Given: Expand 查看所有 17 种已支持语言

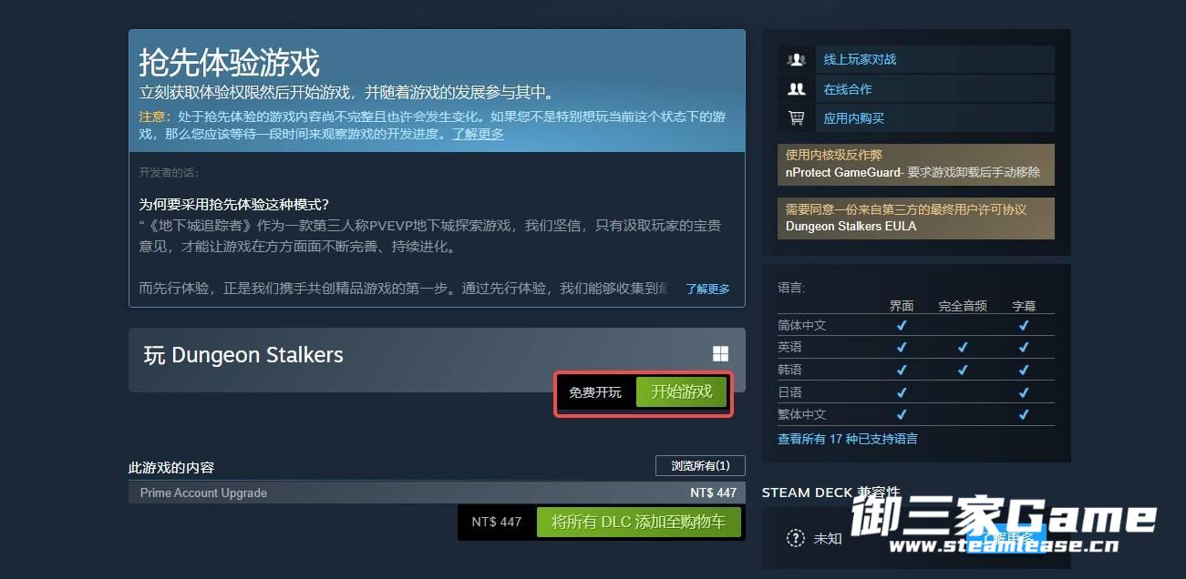Looking at the screenshot, I should [848, 439].
